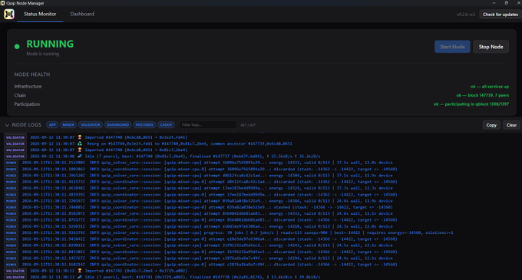Click the Chain health label
This screenshot has height=280, width=522.
(20, 95)
